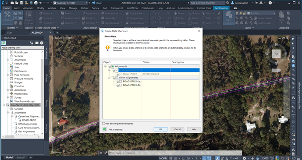Click the Save icon in quick access toolbar
The width and height of the screenshot is (302, 160).
[x=21, y=3]
